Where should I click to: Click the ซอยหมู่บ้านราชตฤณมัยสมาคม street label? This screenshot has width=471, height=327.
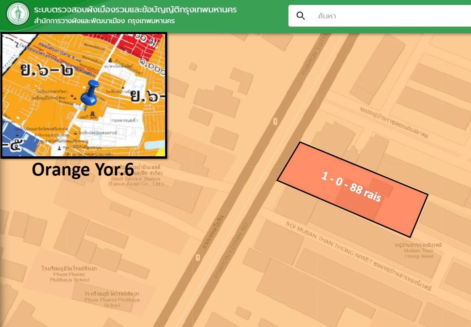coord(394,122)
